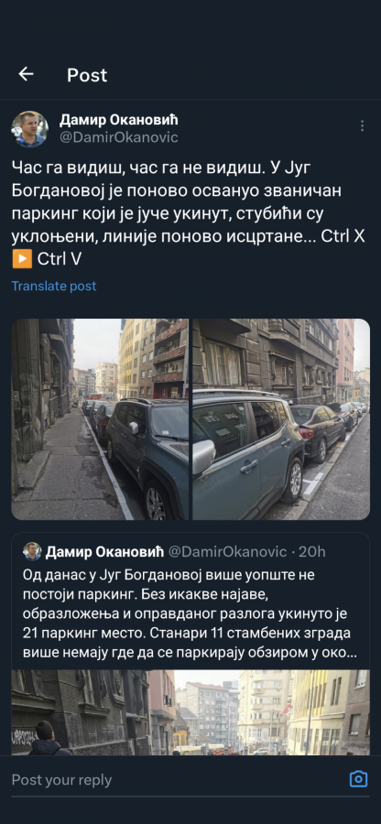
Task: Tap the @DamirOkanovic handle in quoted post
Action: point(227,552)
